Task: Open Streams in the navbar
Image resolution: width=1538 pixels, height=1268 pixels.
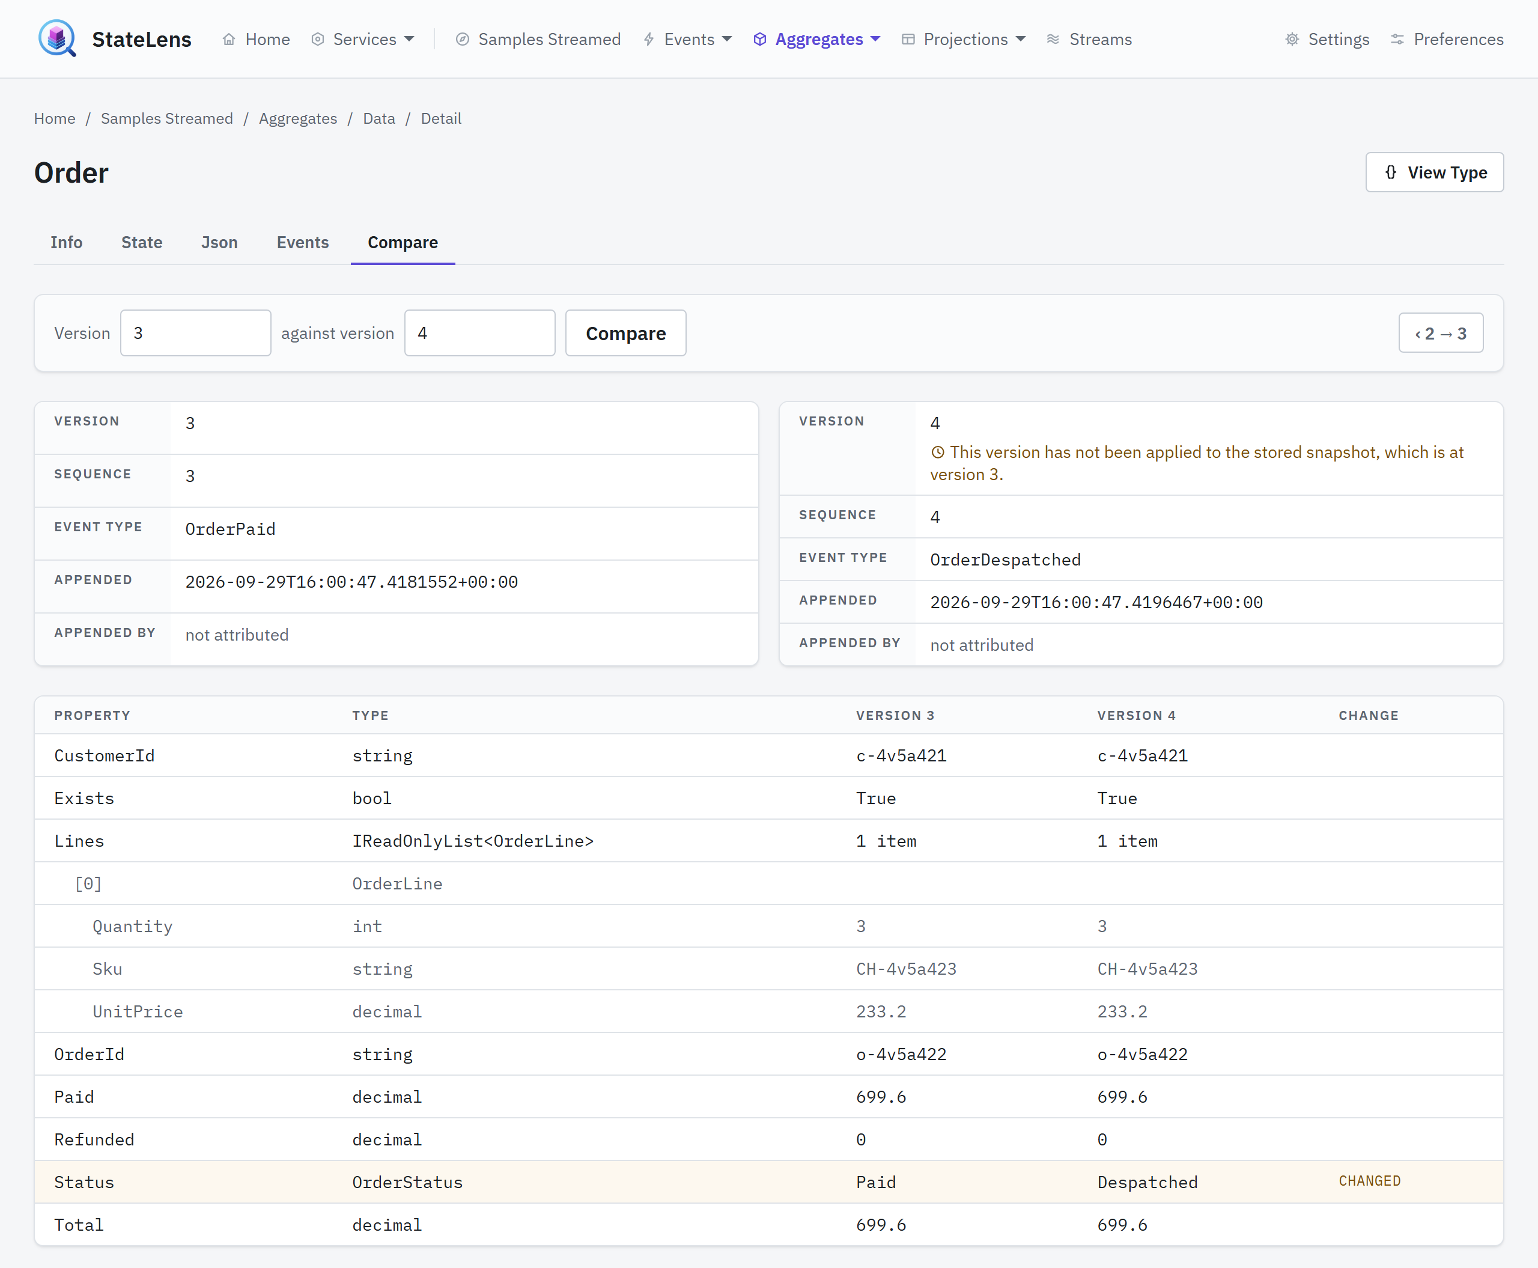Action: coord(1089,40)
